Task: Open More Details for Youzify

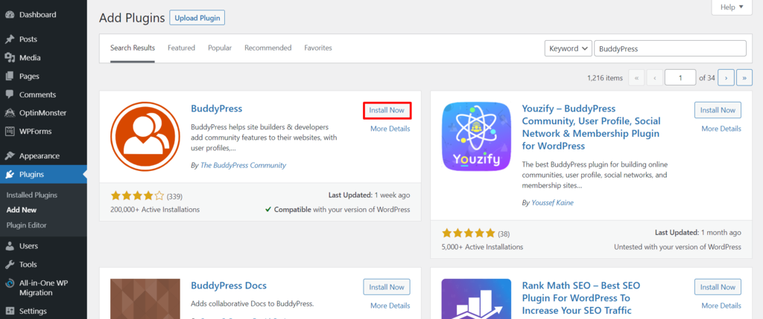Action: [x=721, y=129]
